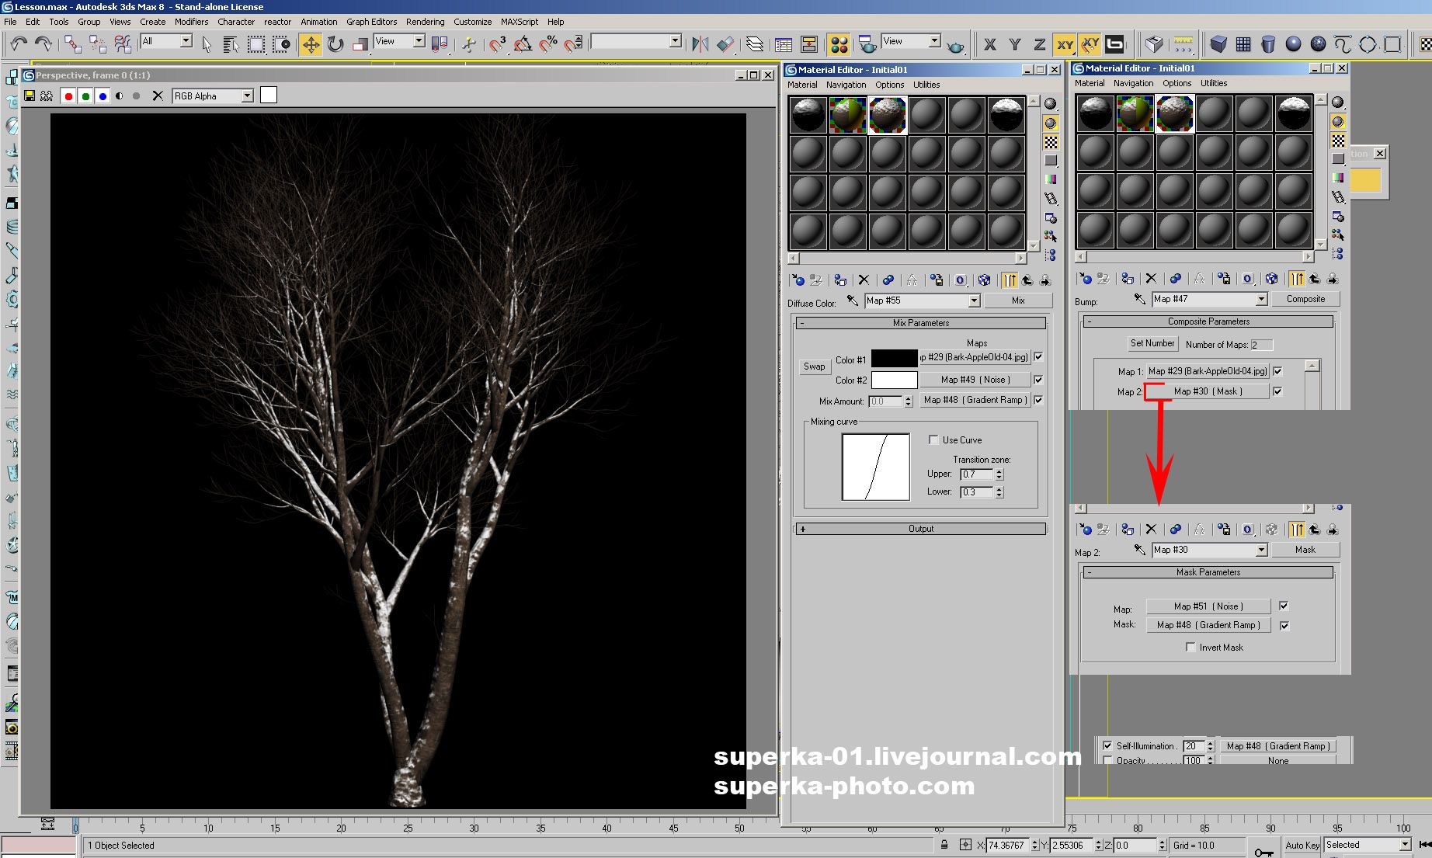Viewport: 1432px width, 858px height.
Task: Click the black Color #1 swatch
Action: pyautogui.click(x=894, y=359)
